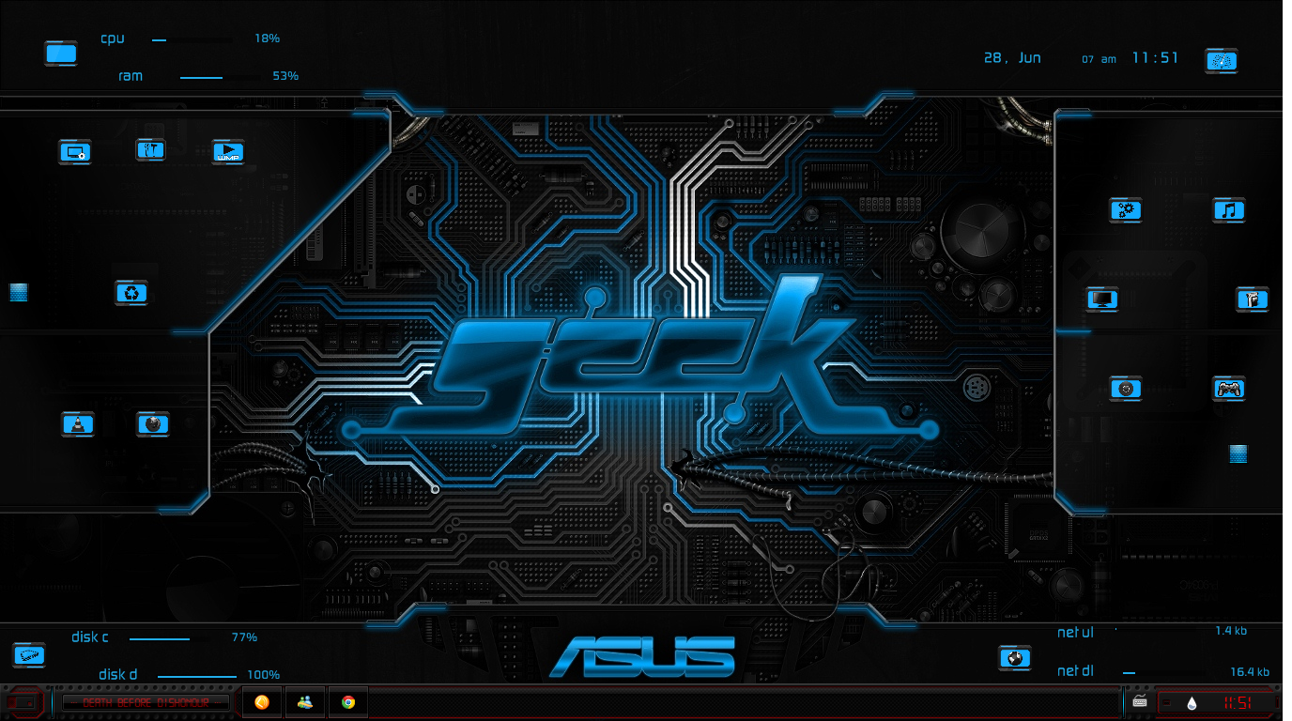
Task: Click the "net ul" label
Action: click(x=1075, y=633)
